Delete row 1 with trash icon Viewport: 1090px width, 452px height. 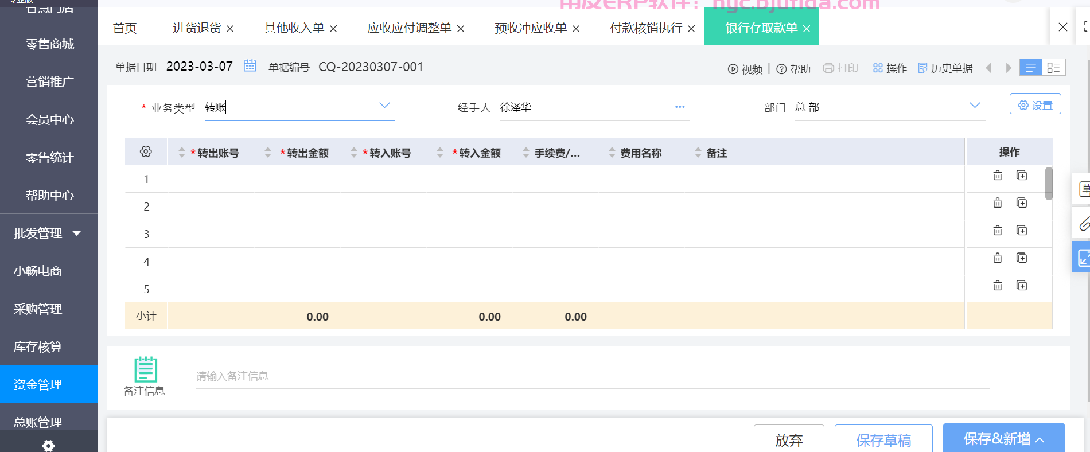pyautogui.click(x=998, y=176)
